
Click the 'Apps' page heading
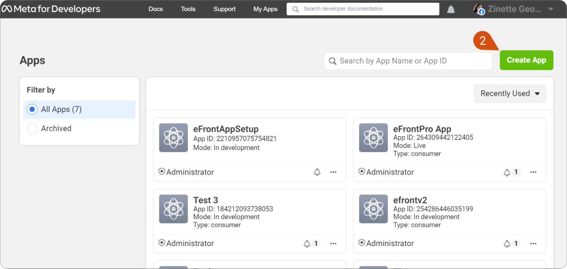[x=32, y=61]
